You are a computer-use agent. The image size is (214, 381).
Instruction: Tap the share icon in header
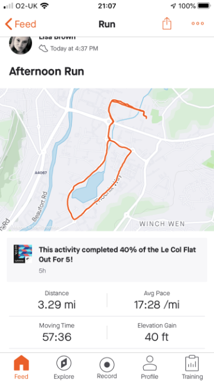[x=166, y=24]
